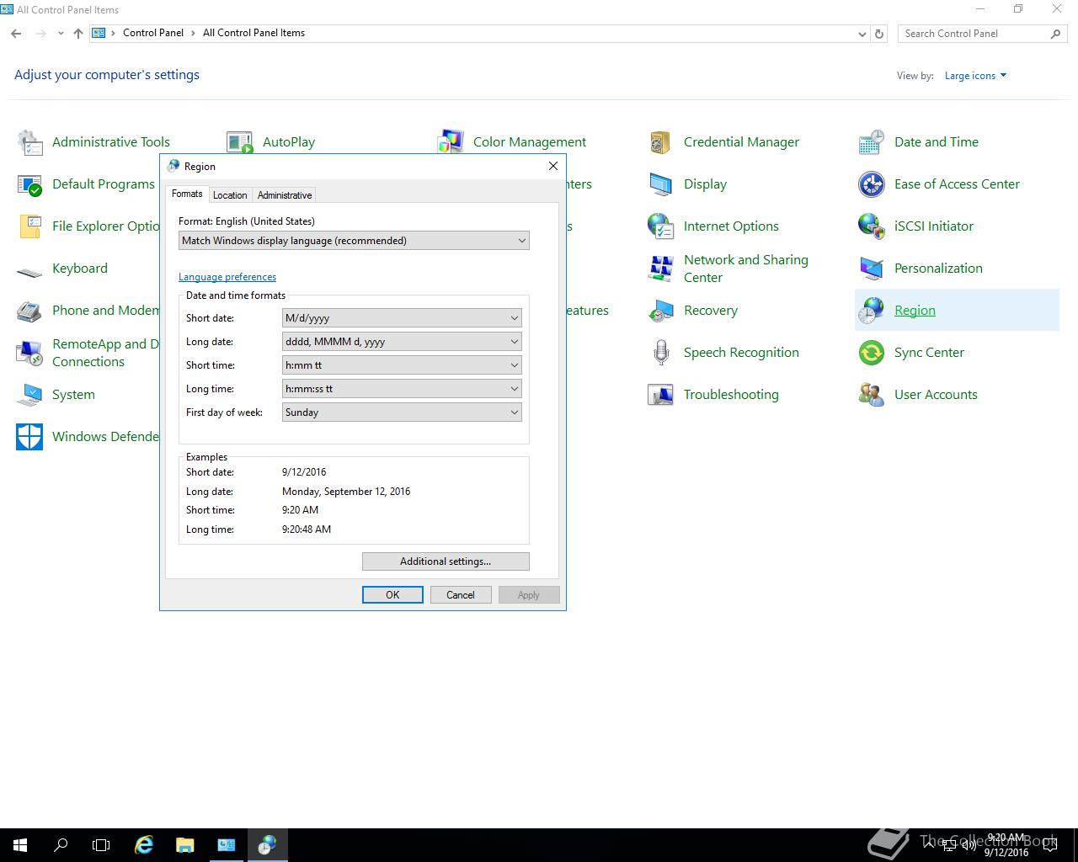Image resolution: width=1078 pixels, height=862 pixels.
Task: Switch to the Location tab
Action: [230, 195]
